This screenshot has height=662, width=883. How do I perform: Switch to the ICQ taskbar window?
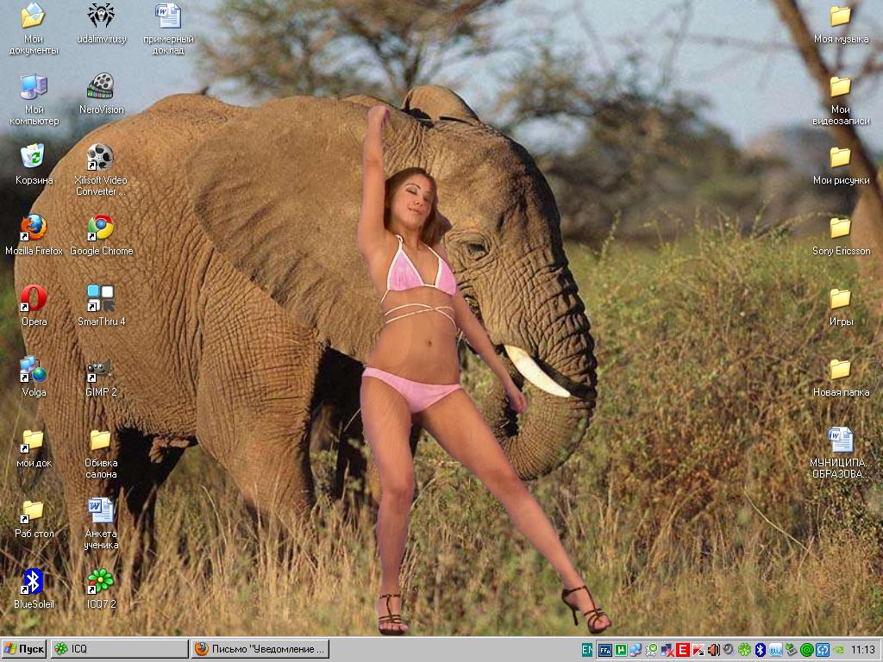tap(119, 649)
